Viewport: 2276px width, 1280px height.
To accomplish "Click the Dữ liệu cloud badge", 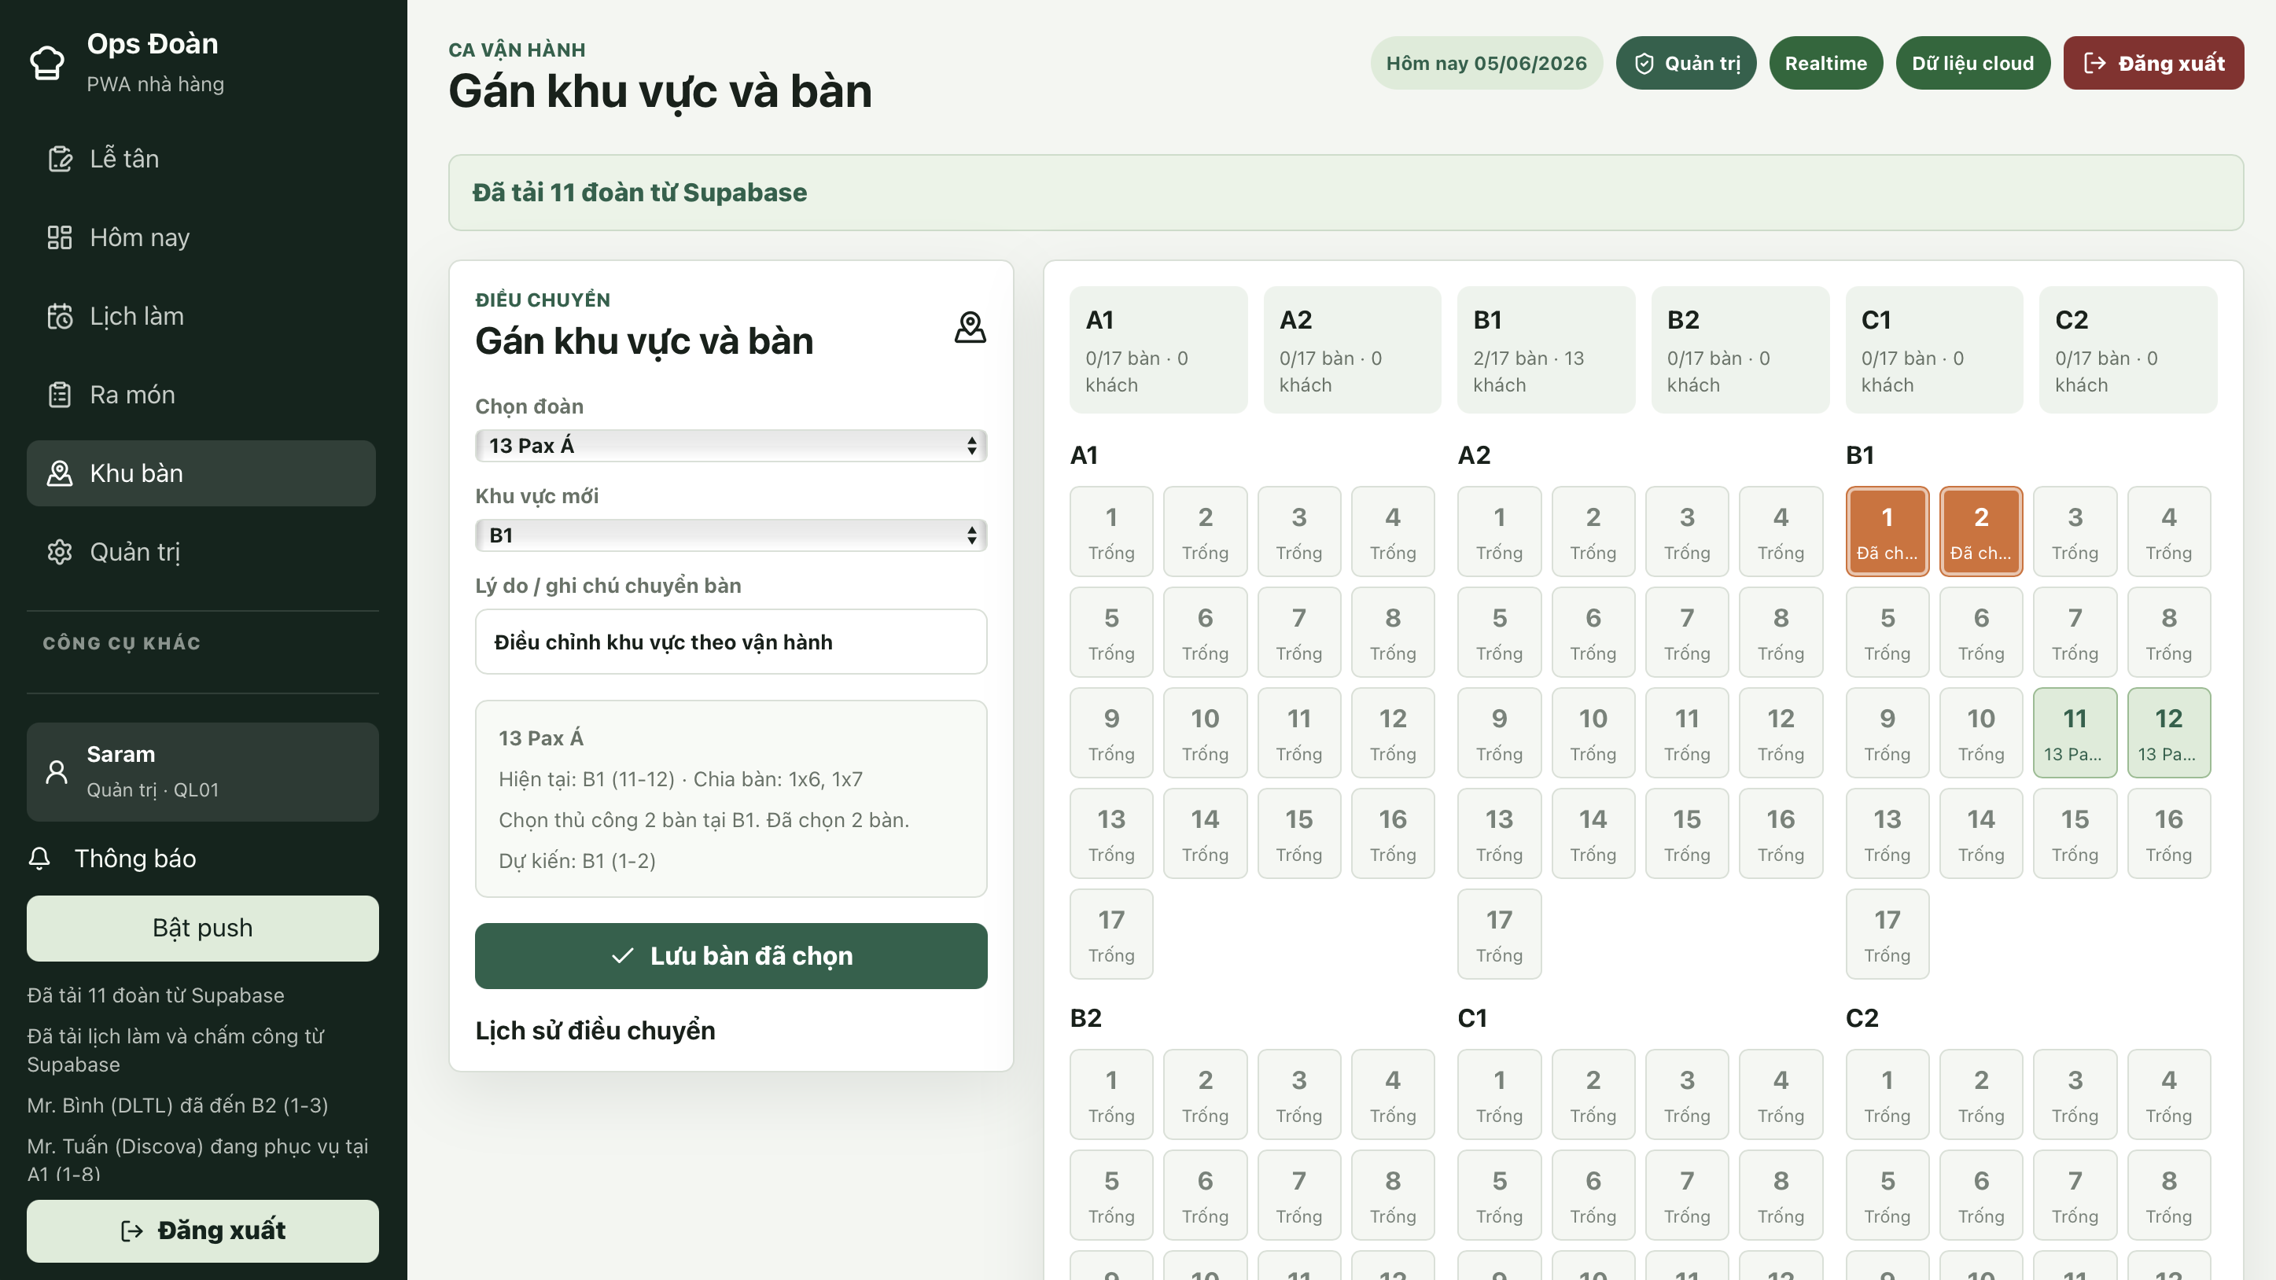I will tap(1972, 64).
